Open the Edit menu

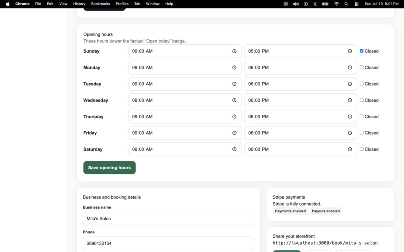pos(50,4)
